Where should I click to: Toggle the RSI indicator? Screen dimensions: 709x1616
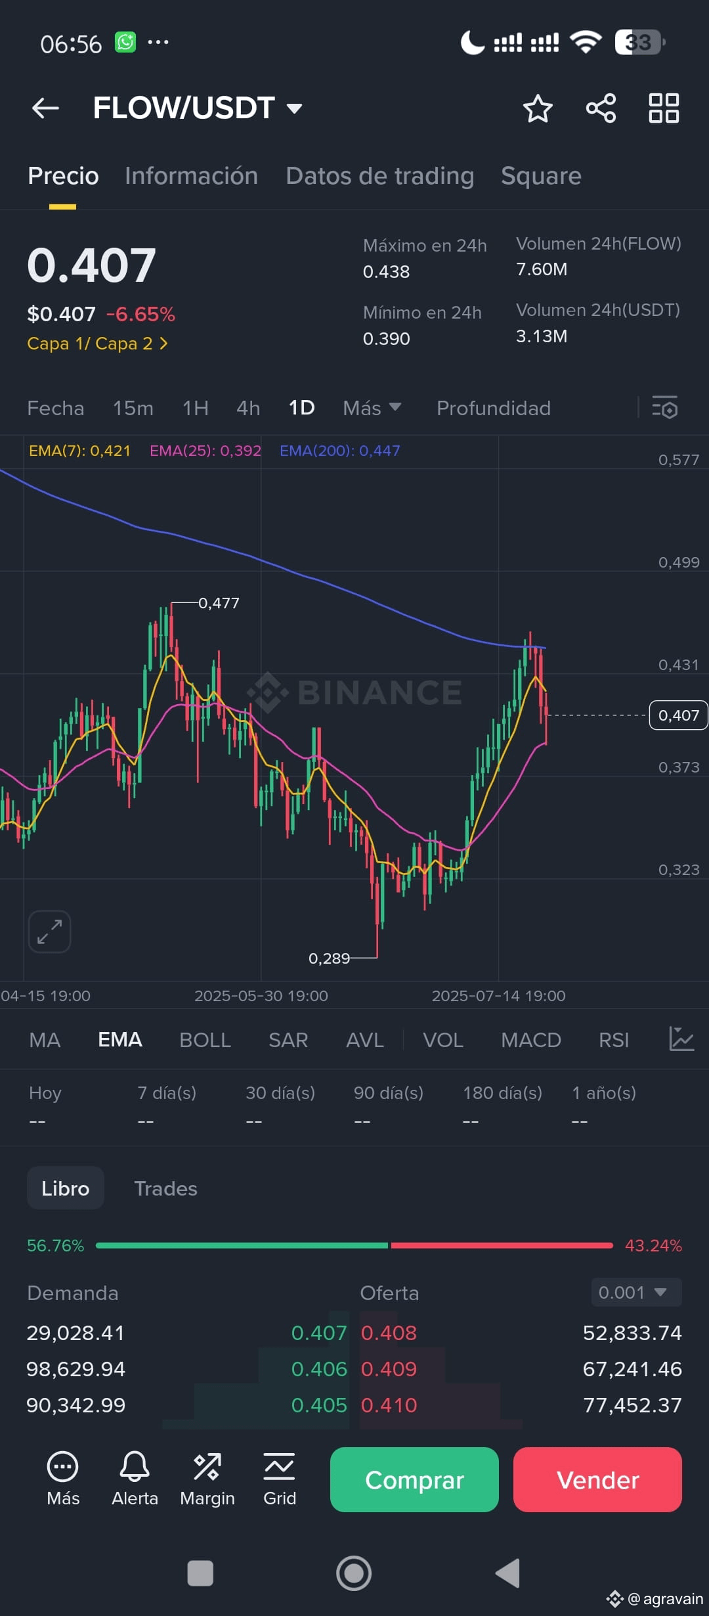tap(614, 1040)
